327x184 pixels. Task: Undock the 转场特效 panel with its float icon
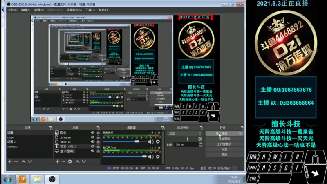pos(202,128)
